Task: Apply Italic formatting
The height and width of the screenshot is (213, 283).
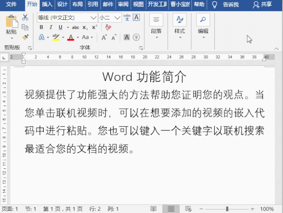Action: [50, 27]
